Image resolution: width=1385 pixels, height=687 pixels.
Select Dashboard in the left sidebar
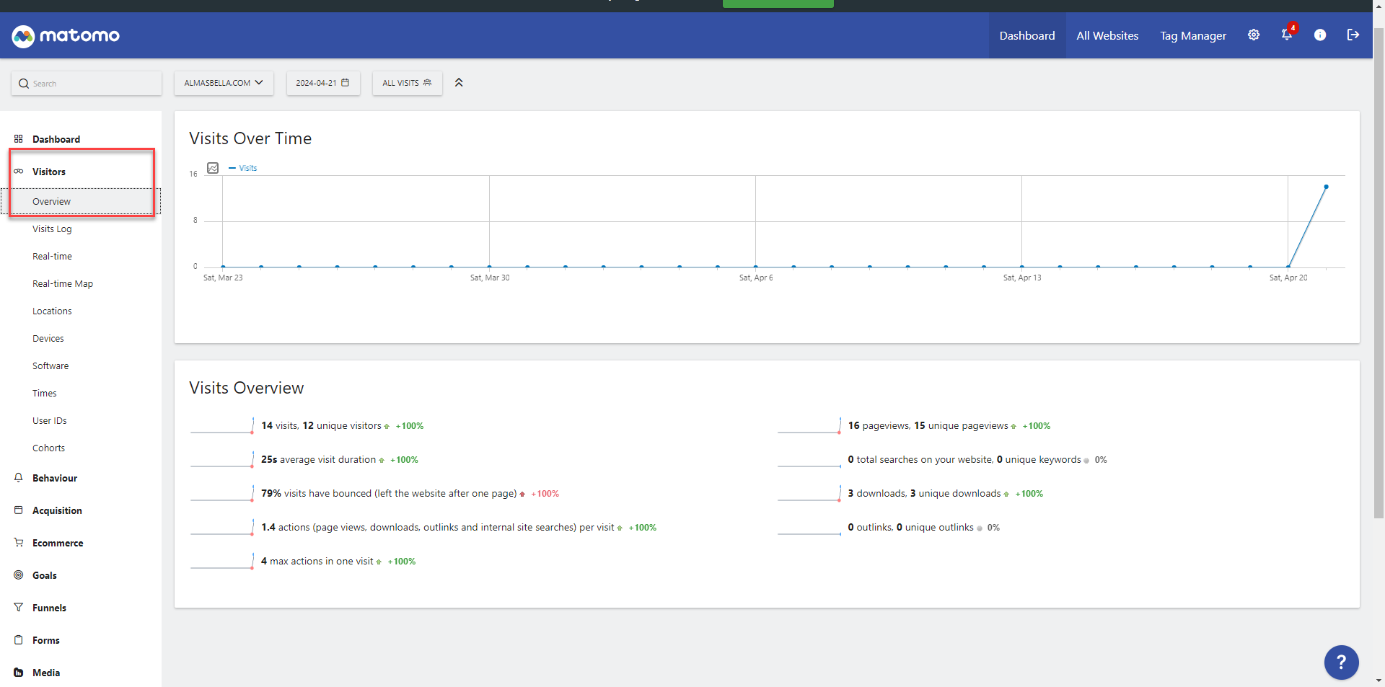[56, 139]
